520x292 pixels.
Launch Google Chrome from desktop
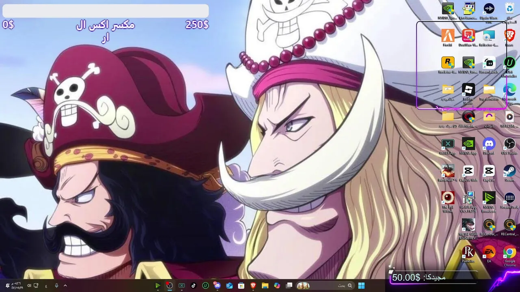[509, 256]
